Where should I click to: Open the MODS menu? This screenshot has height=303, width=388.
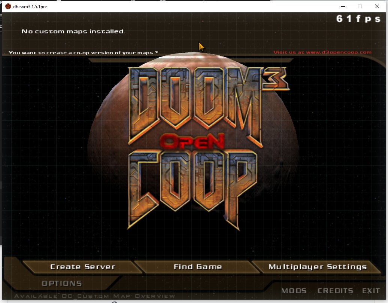click(x=294, y=291)
